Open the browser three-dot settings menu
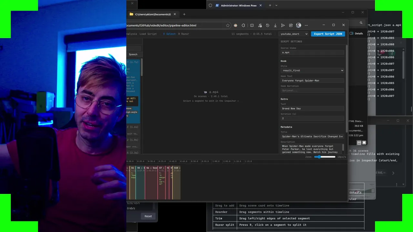Screen dimensions: 413x232 click(x=306, y=25)
